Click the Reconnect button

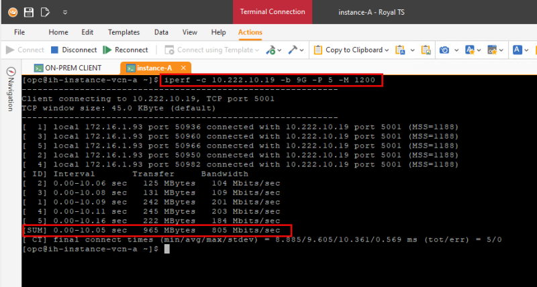pos(126,50)
